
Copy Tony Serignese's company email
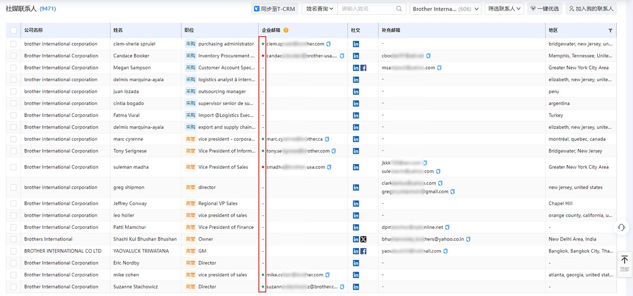[x=334, y=151]
